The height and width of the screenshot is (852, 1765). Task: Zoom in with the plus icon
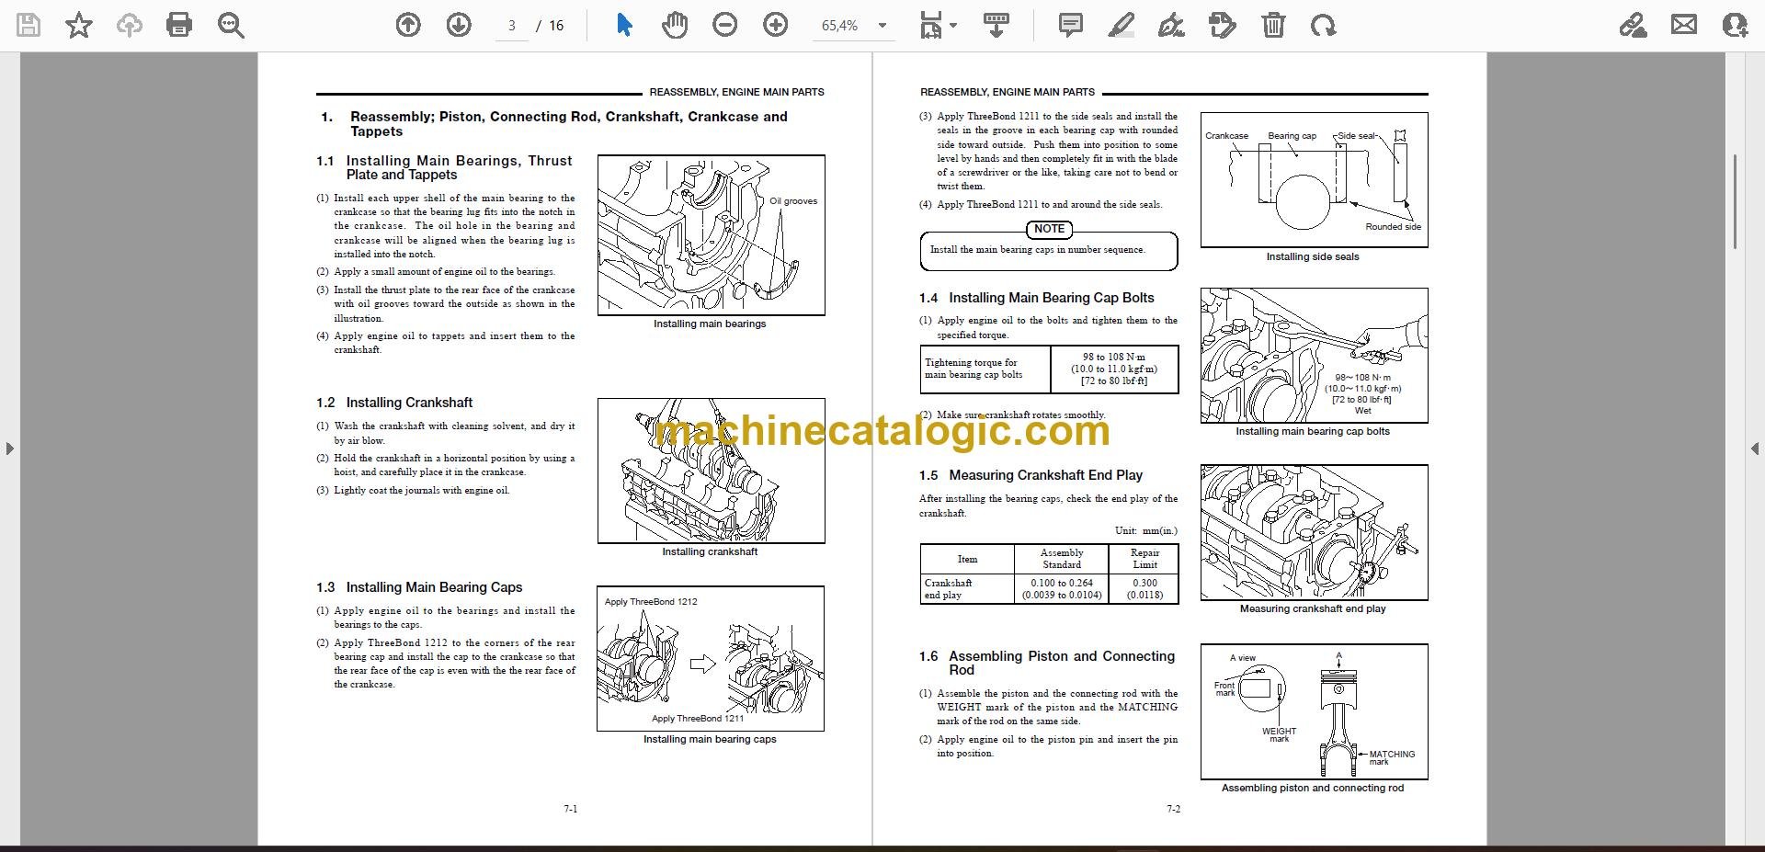[776, 26]
